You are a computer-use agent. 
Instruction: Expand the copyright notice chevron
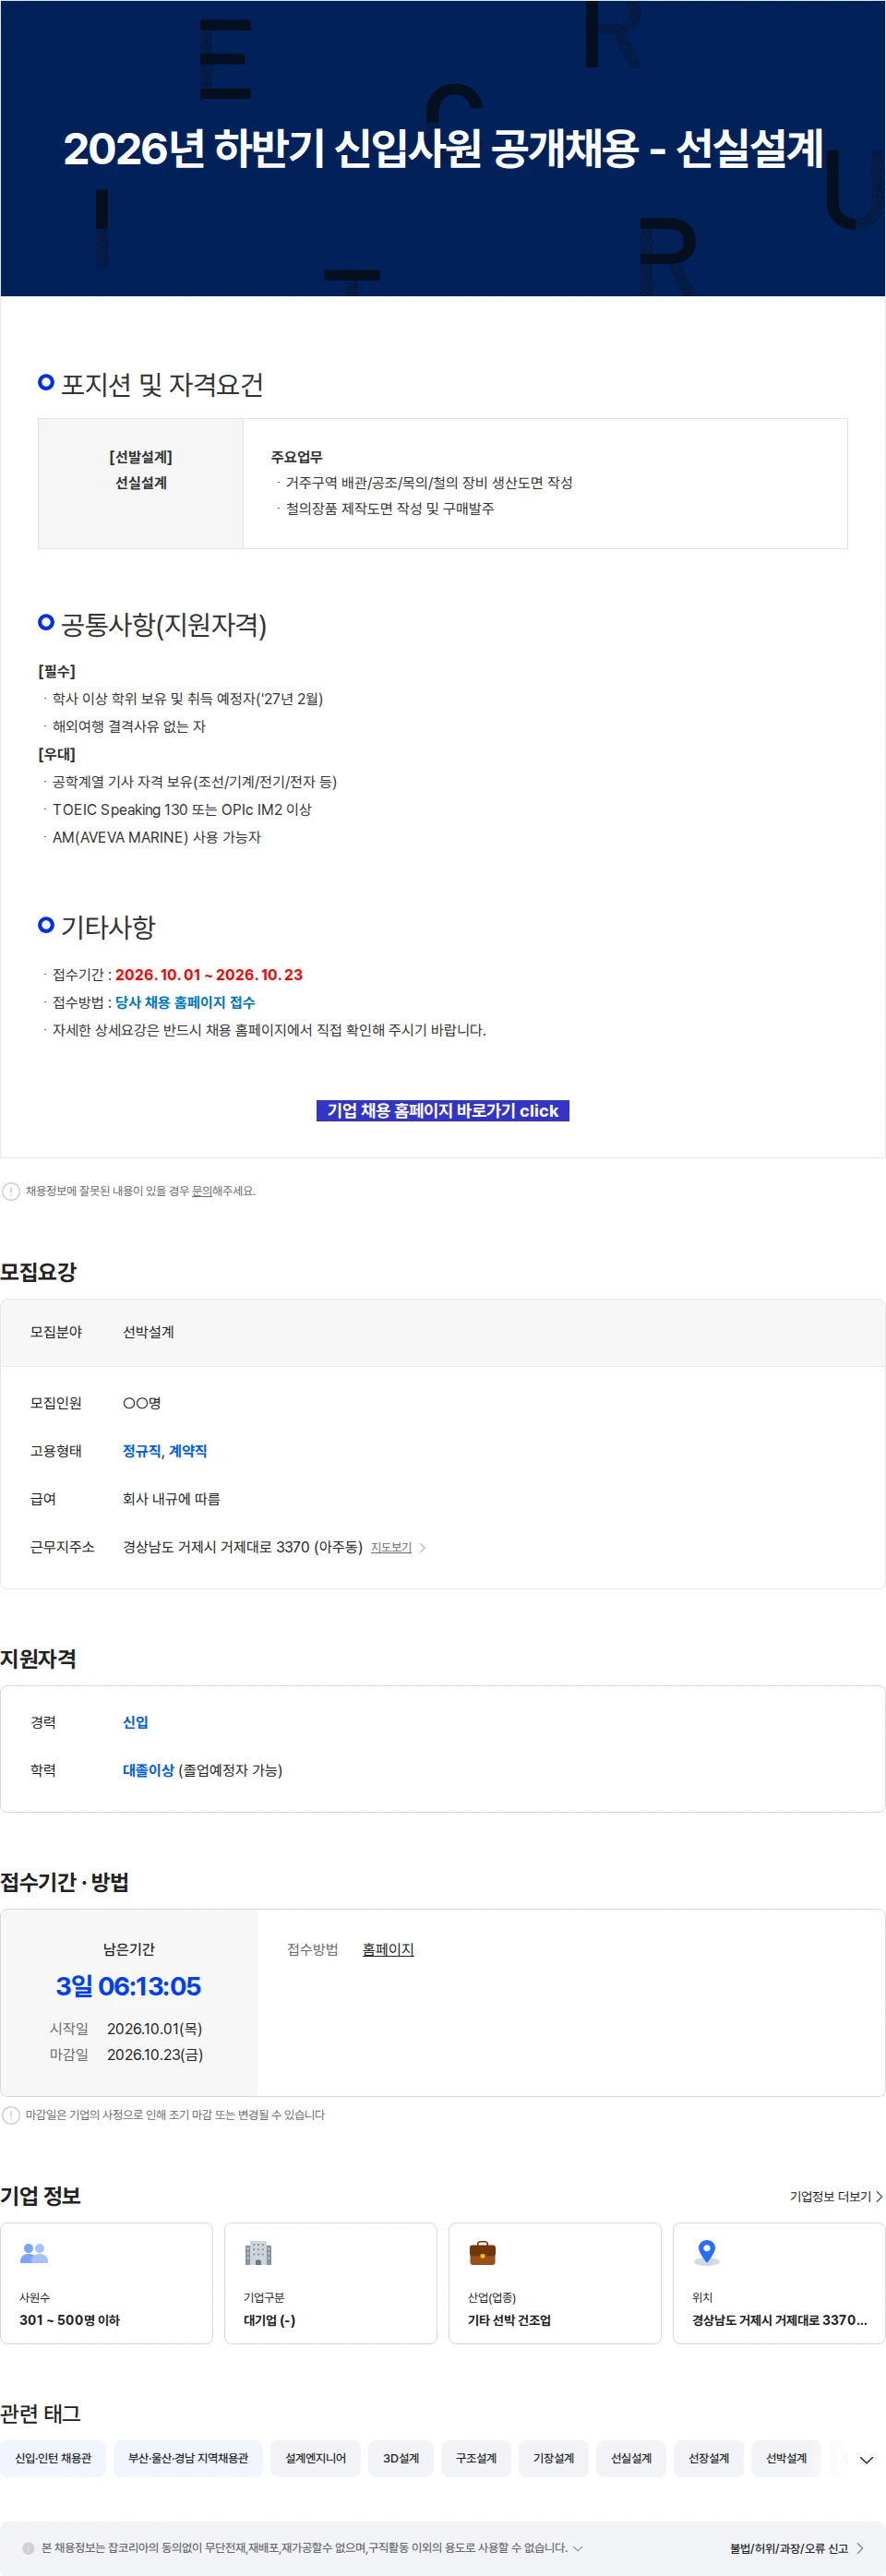click(577, 2548)
